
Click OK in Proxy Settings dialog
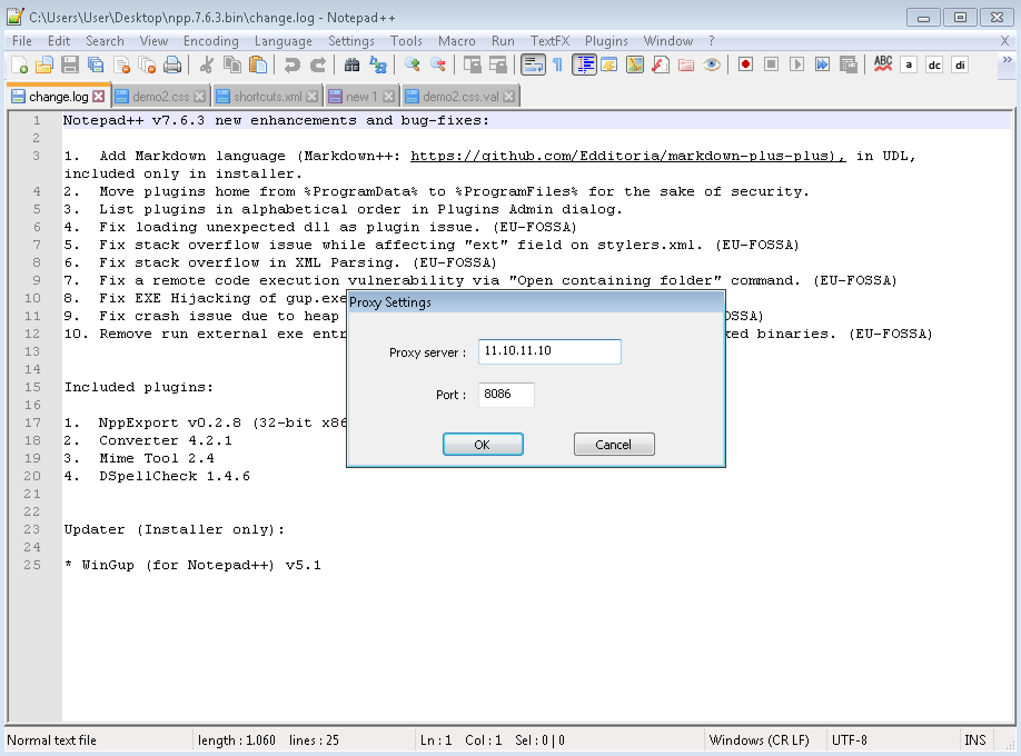[483, 445]
